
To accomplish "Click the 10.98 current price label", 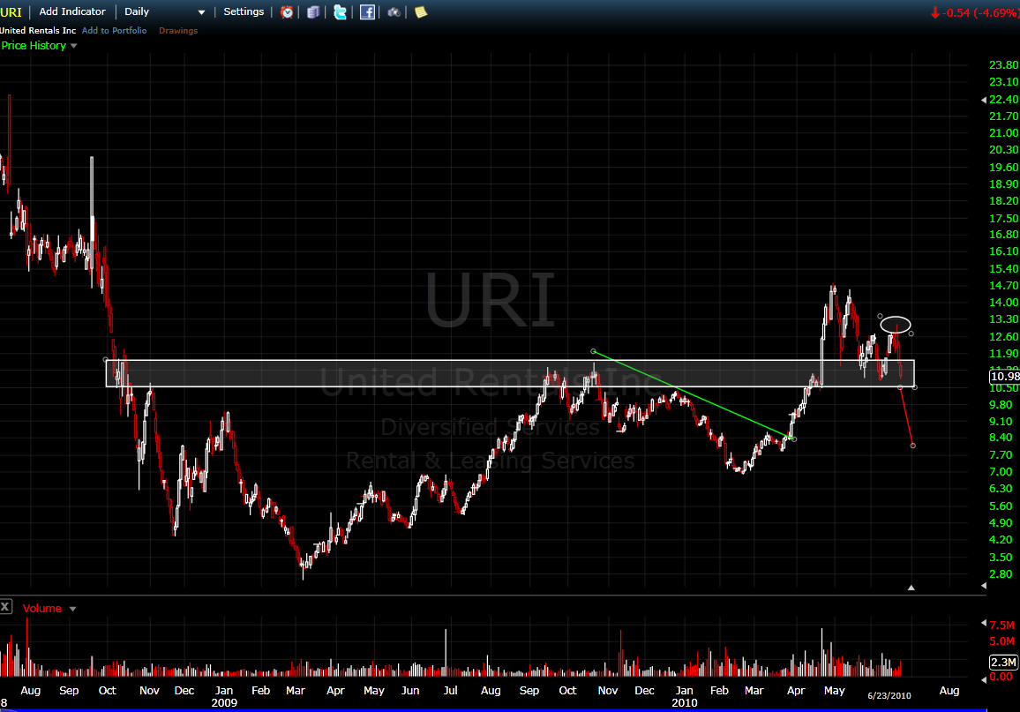I will click(x=1004, y=377).
